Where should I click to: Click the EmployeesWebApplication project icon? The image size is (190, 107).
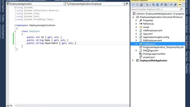point(137,61)
